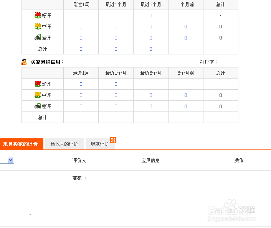Open top table 差评 6个月前 count

tap(186, 38)
